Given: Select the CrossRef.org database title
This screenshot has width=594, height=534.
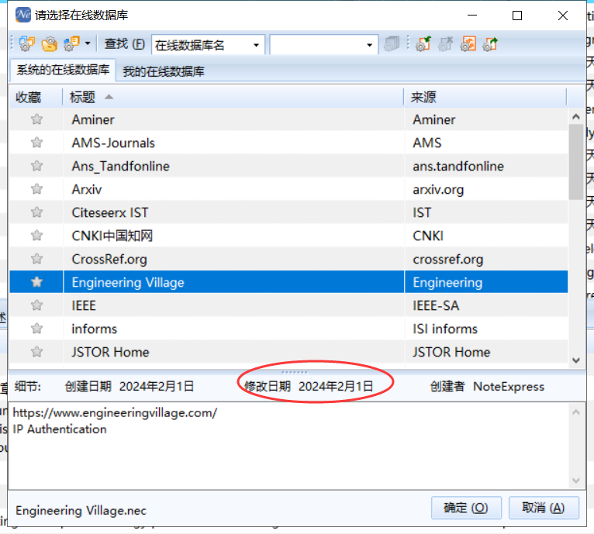Looking at the screenshot, I should [x=109, y=260].
